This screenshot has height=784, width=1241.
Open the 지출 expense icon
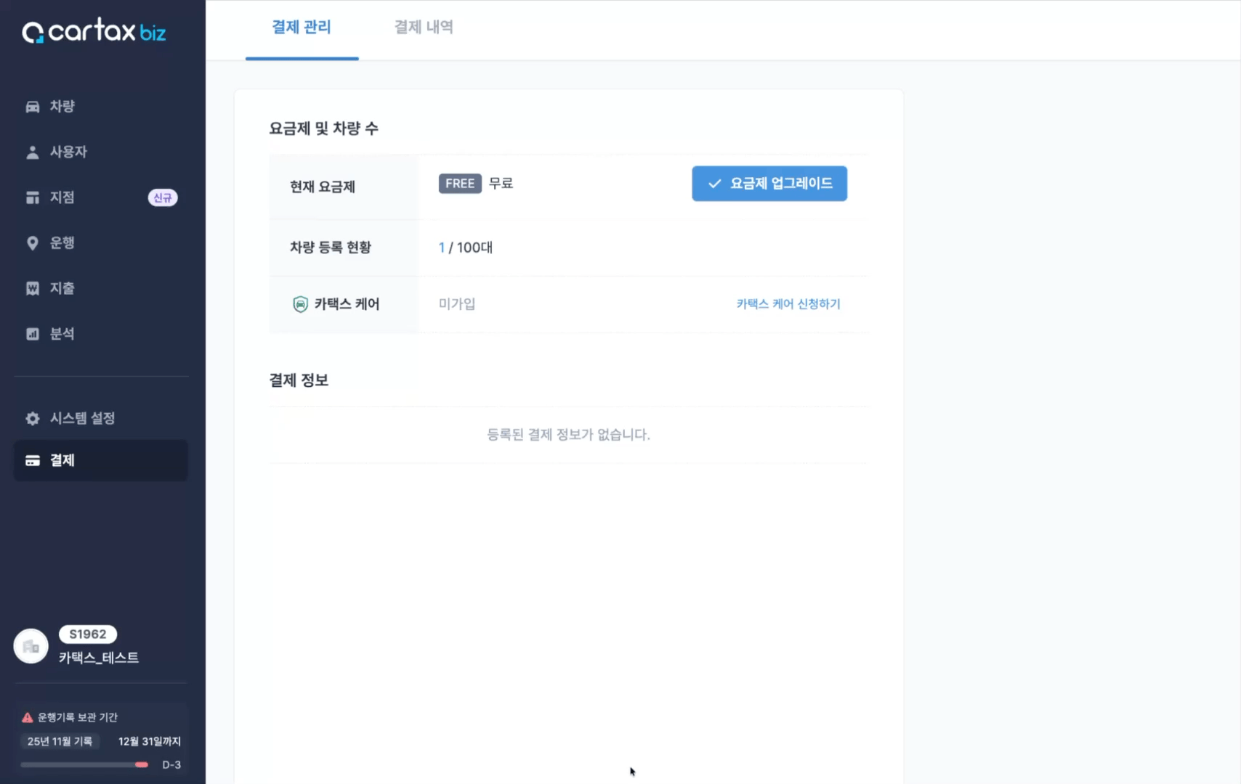tap(33, 288)
